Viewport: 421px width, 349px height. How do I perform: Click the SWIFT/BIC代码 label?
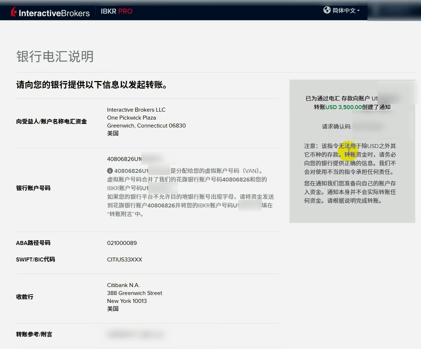pos(36,259)
